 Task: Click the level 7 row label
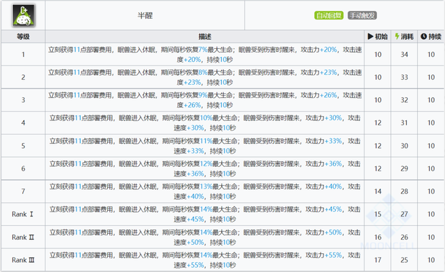coord(23,191)
